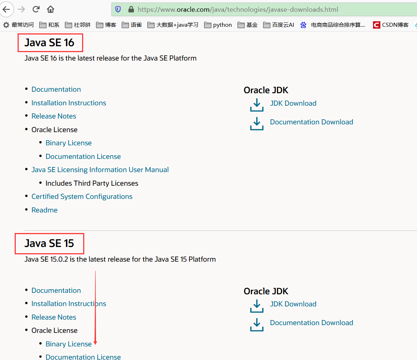Open Java SE 15 Release Notes link
Screen dimensions: 417x360
pos(54,317)
